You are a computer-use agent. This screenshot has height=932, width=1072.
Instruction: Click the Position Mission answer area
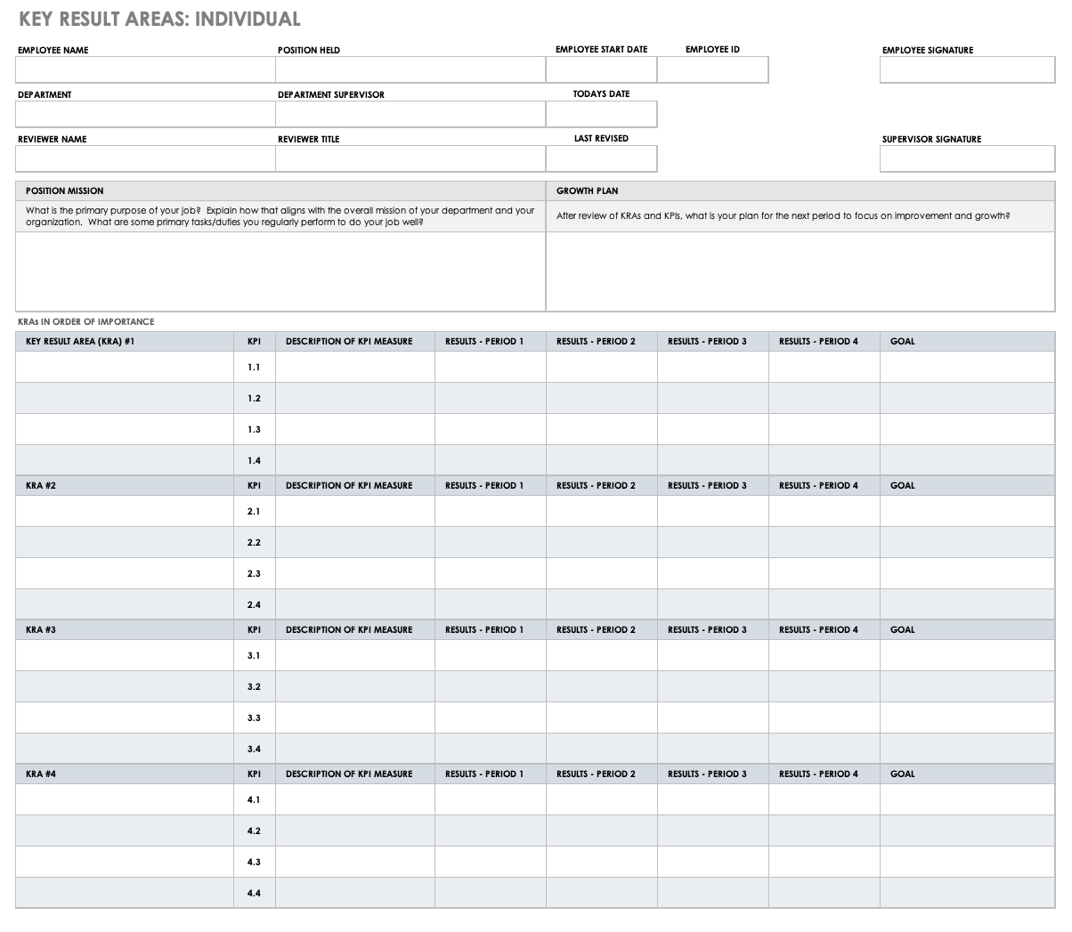281,271
